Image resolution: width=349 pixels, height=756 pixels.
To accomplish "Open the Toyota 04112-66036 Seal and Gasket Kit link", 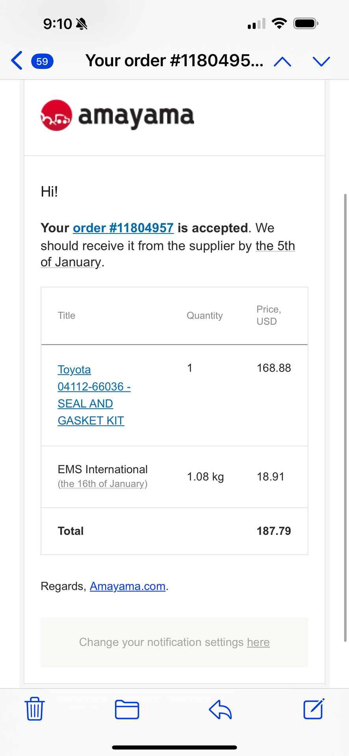I will [x=94, y=395].
